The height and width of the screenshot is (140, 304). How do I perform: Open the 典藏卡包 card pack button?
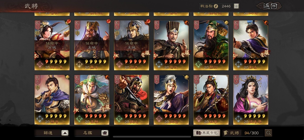point(207,133)
